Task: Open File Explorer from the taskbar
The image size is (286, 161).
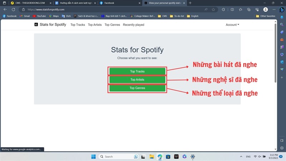Action: click(152, 157)
